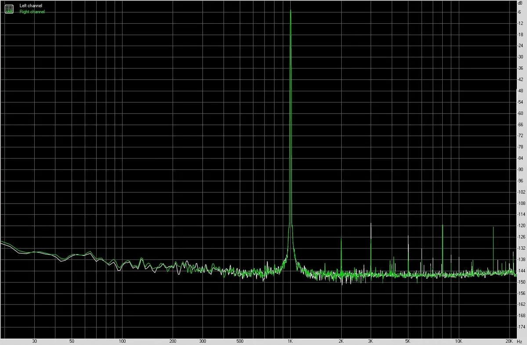
Task: Click the -24 dB axis label
Action: click(x=521, y=46)
